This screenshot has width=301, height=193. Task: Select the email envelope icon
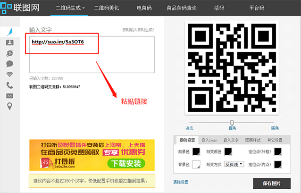(x=9, y=96)
